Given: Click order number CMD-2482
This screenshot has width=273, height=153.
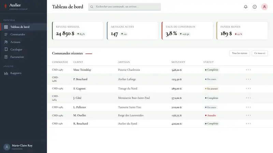Looking at the screenshot, I should click(57, 115).
